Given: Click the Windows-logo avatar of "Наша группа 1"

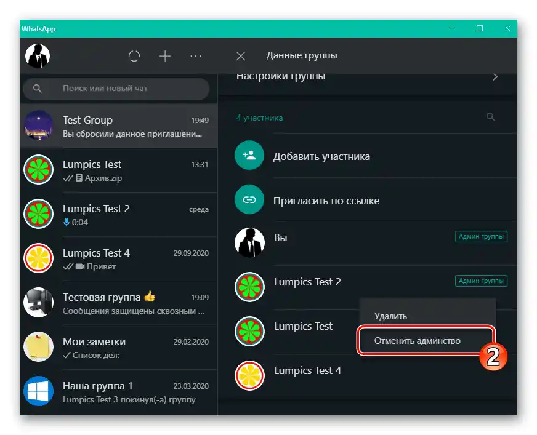Looking at the screenshot, I should coord(38,391).
